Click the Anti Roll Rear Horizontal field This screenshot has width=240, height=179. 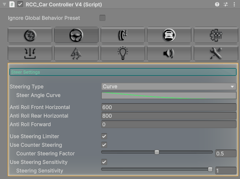169,116
